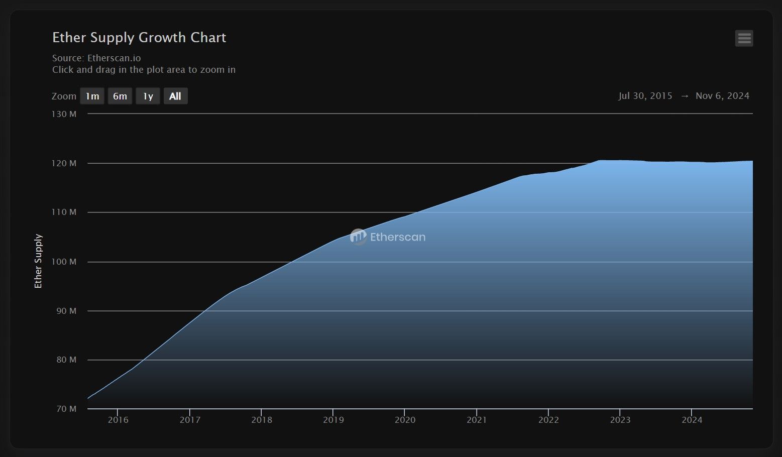The width and height of the screenshot is (782, 457).
Task: Select the 1y zoom option
Action: pyautogui.click(x=148, y=96)
